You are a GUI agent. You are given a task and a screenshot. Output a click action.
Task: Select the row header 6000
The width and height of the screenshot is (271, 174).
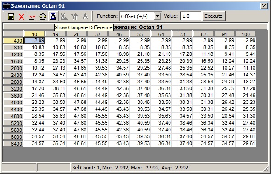coord(13,137)
